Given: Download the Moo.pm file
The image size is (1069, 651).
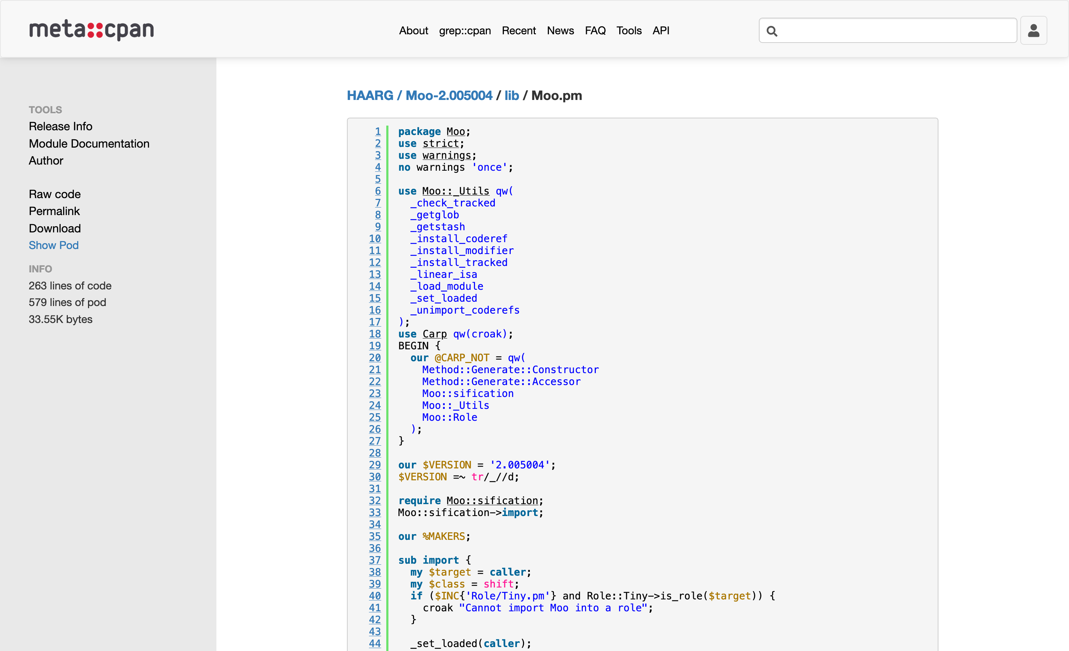Looking at the screenshot, I should 55,228.
